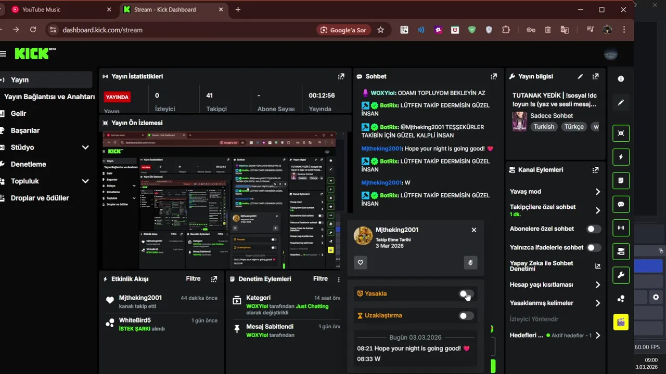Click WOXYlol username in chat

click(383, 93)
